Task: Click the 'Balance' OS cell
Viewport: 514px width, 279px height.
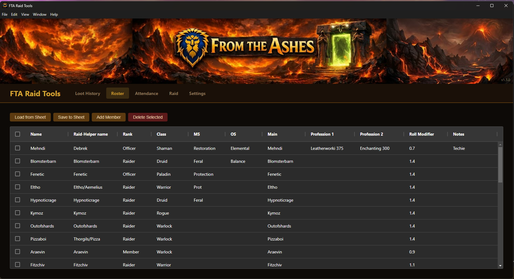Action: 238,161
